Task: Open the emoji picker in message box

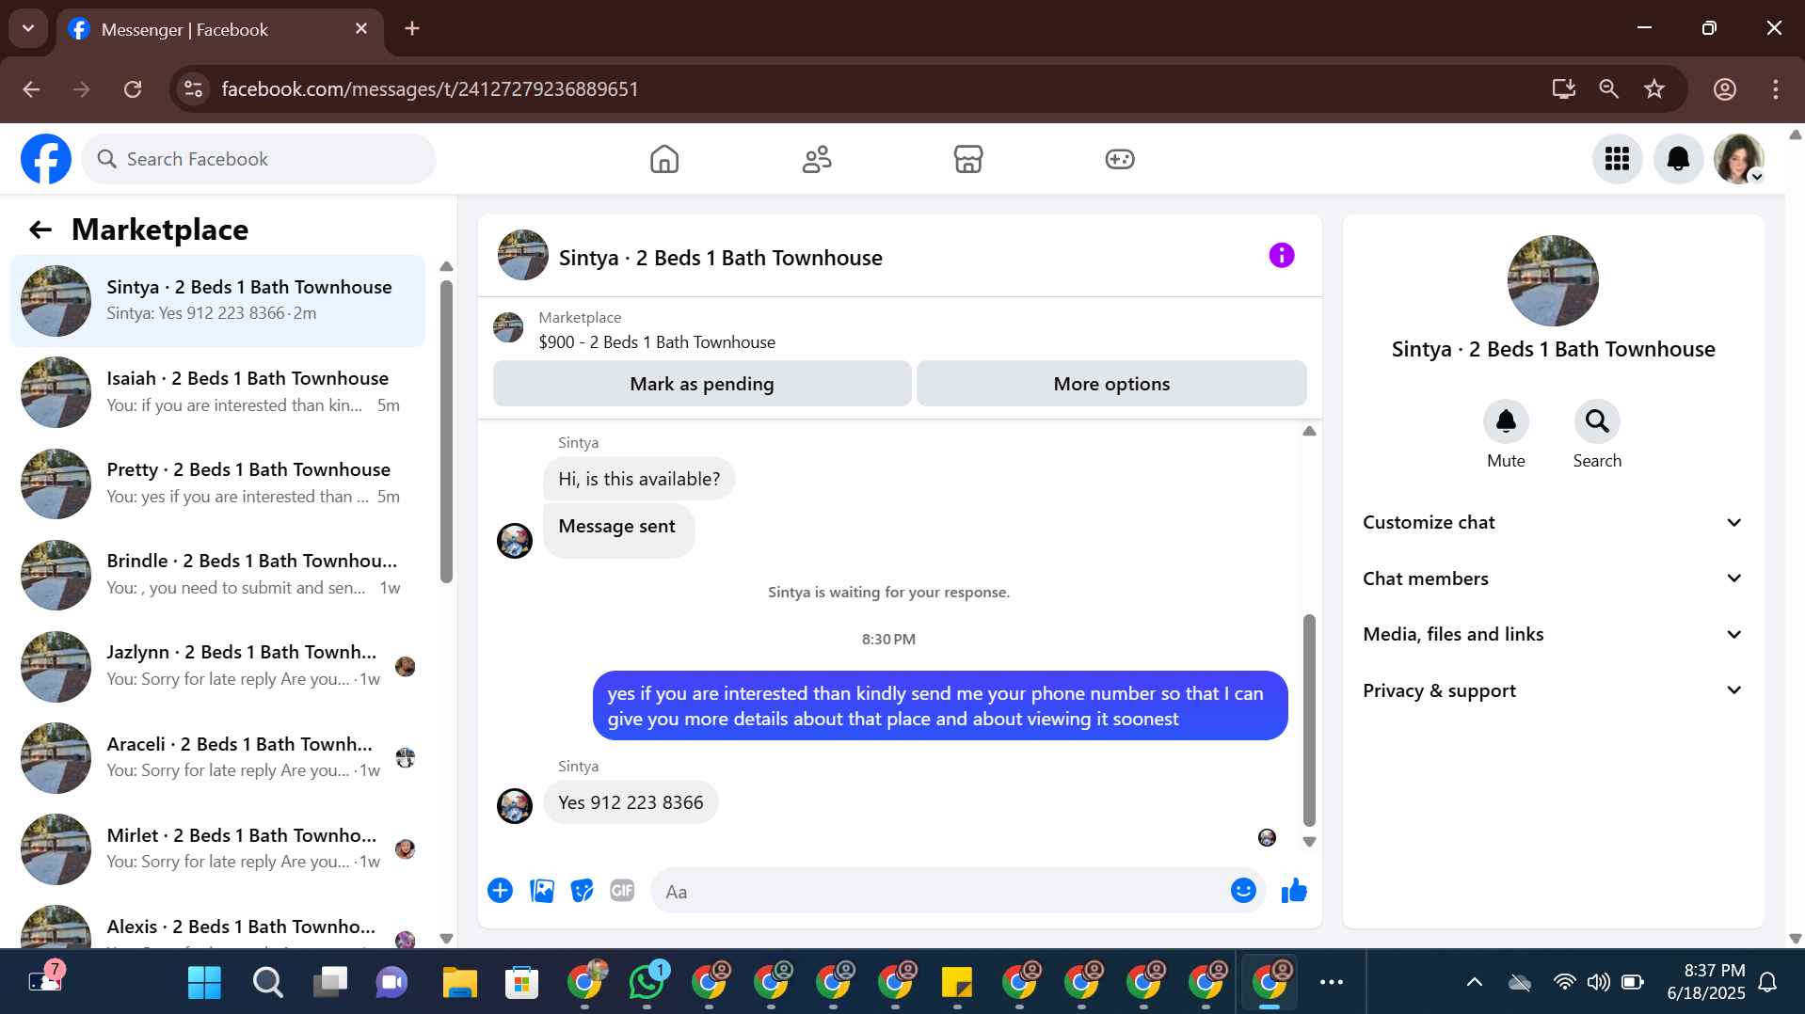Action: [x=1243, y=891]
